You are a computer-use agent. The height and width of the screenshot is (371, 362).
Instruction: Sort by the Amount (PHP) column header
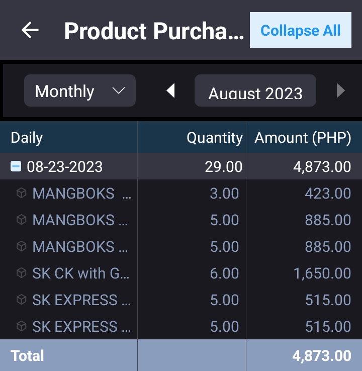[x=303, y=138]
